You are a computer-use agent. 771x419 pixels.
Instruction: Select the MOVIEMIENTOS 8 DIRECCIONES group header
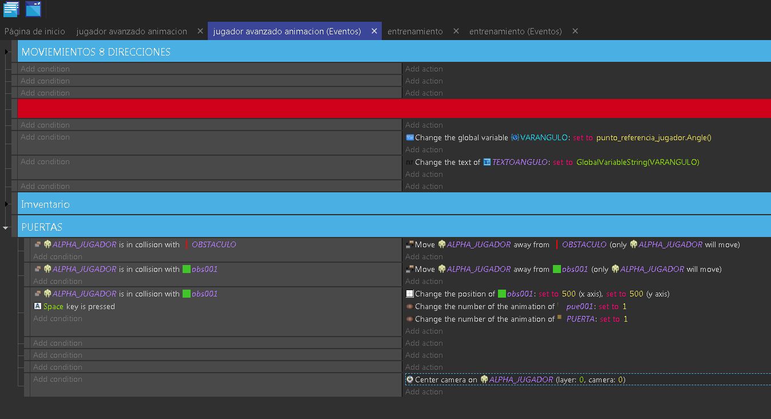click(x=394, y=52)
